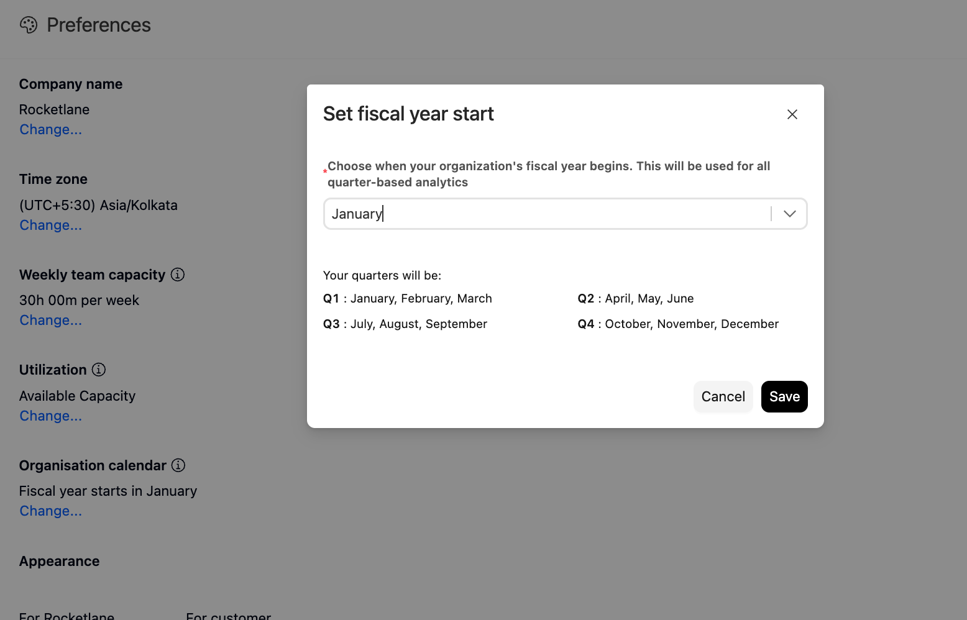Click the Rocketlane company name text

coord(55,110)
